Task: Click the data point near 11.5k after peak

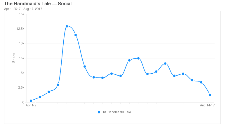Action: click(x=76, y=35)
